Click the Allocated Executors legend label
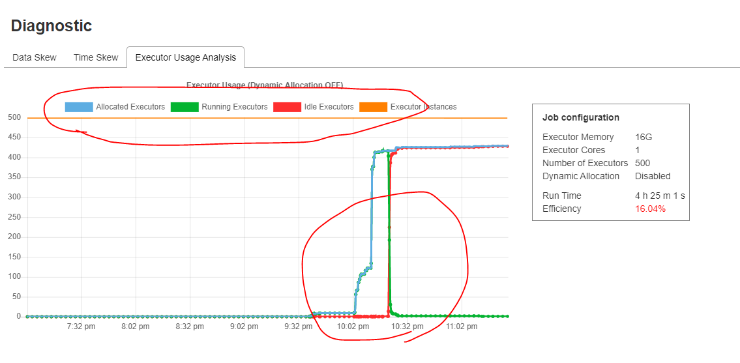The height and width of the screenshot is (363, 740). pos(131,107)
